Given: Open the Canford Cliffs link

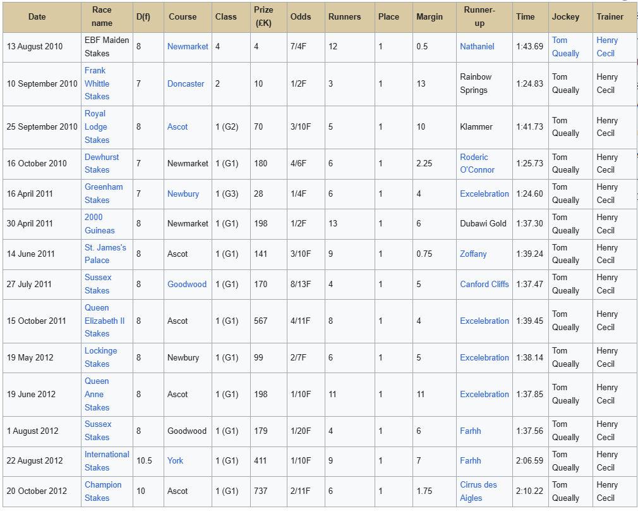Looking at the screenshot, I should [485, 284].
